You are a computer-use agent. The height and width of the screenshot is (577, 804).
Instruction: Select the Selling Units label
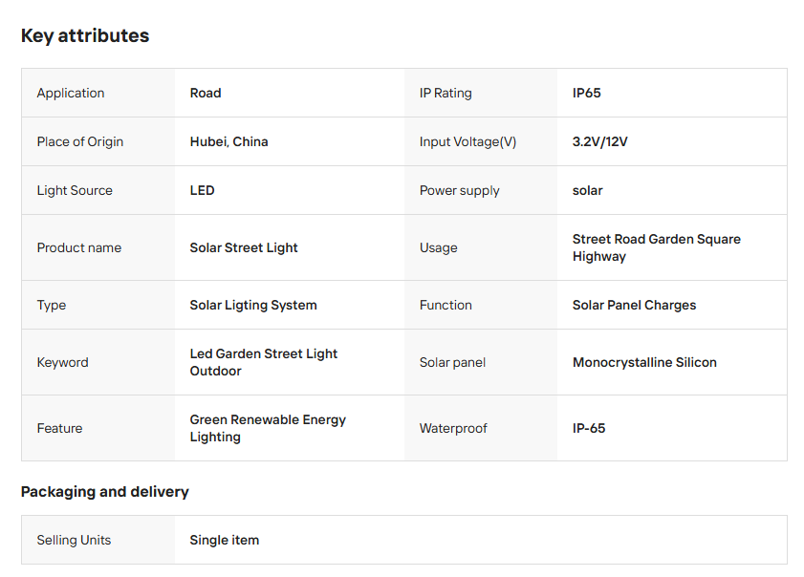click(74, 540)
